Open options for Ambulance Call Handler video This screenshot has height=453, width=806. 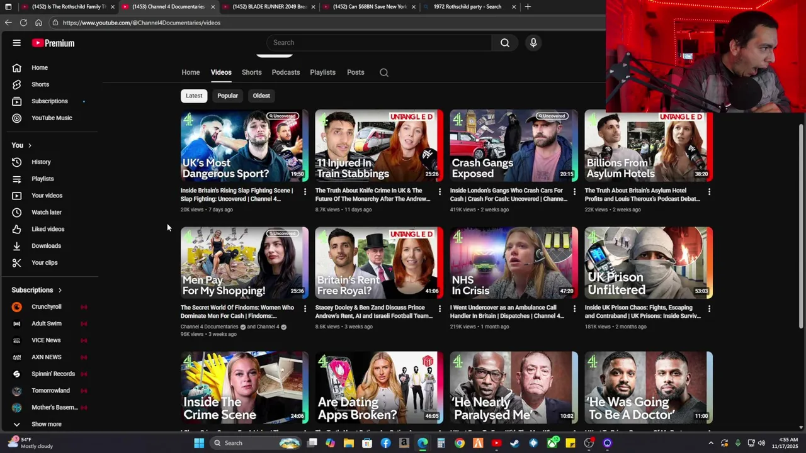pyautogui.click(x=574, y=308)
